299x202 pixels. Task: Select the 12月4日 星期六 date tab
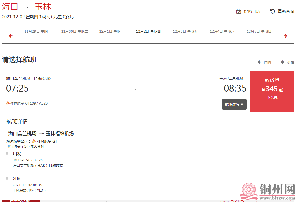click(x=222, y=34)
